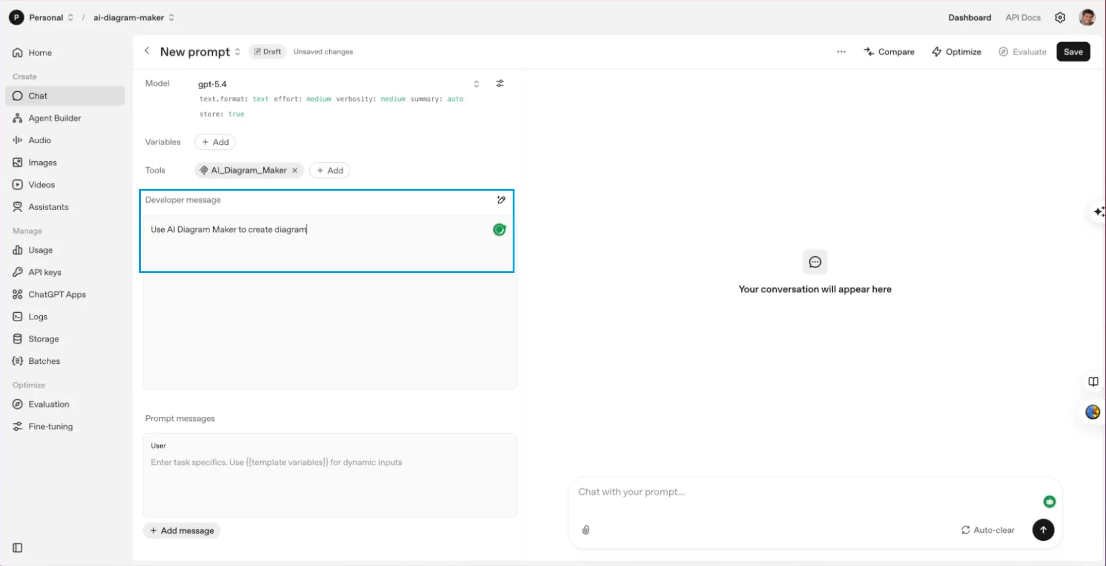
Task: Open the New prompt name dropdown
Action: click(x=238, y=52)
